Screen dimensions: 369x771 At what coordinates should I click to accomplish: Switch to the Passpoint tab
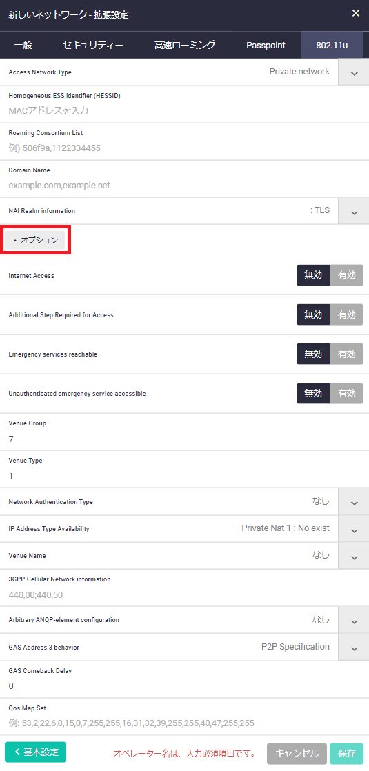266,46
